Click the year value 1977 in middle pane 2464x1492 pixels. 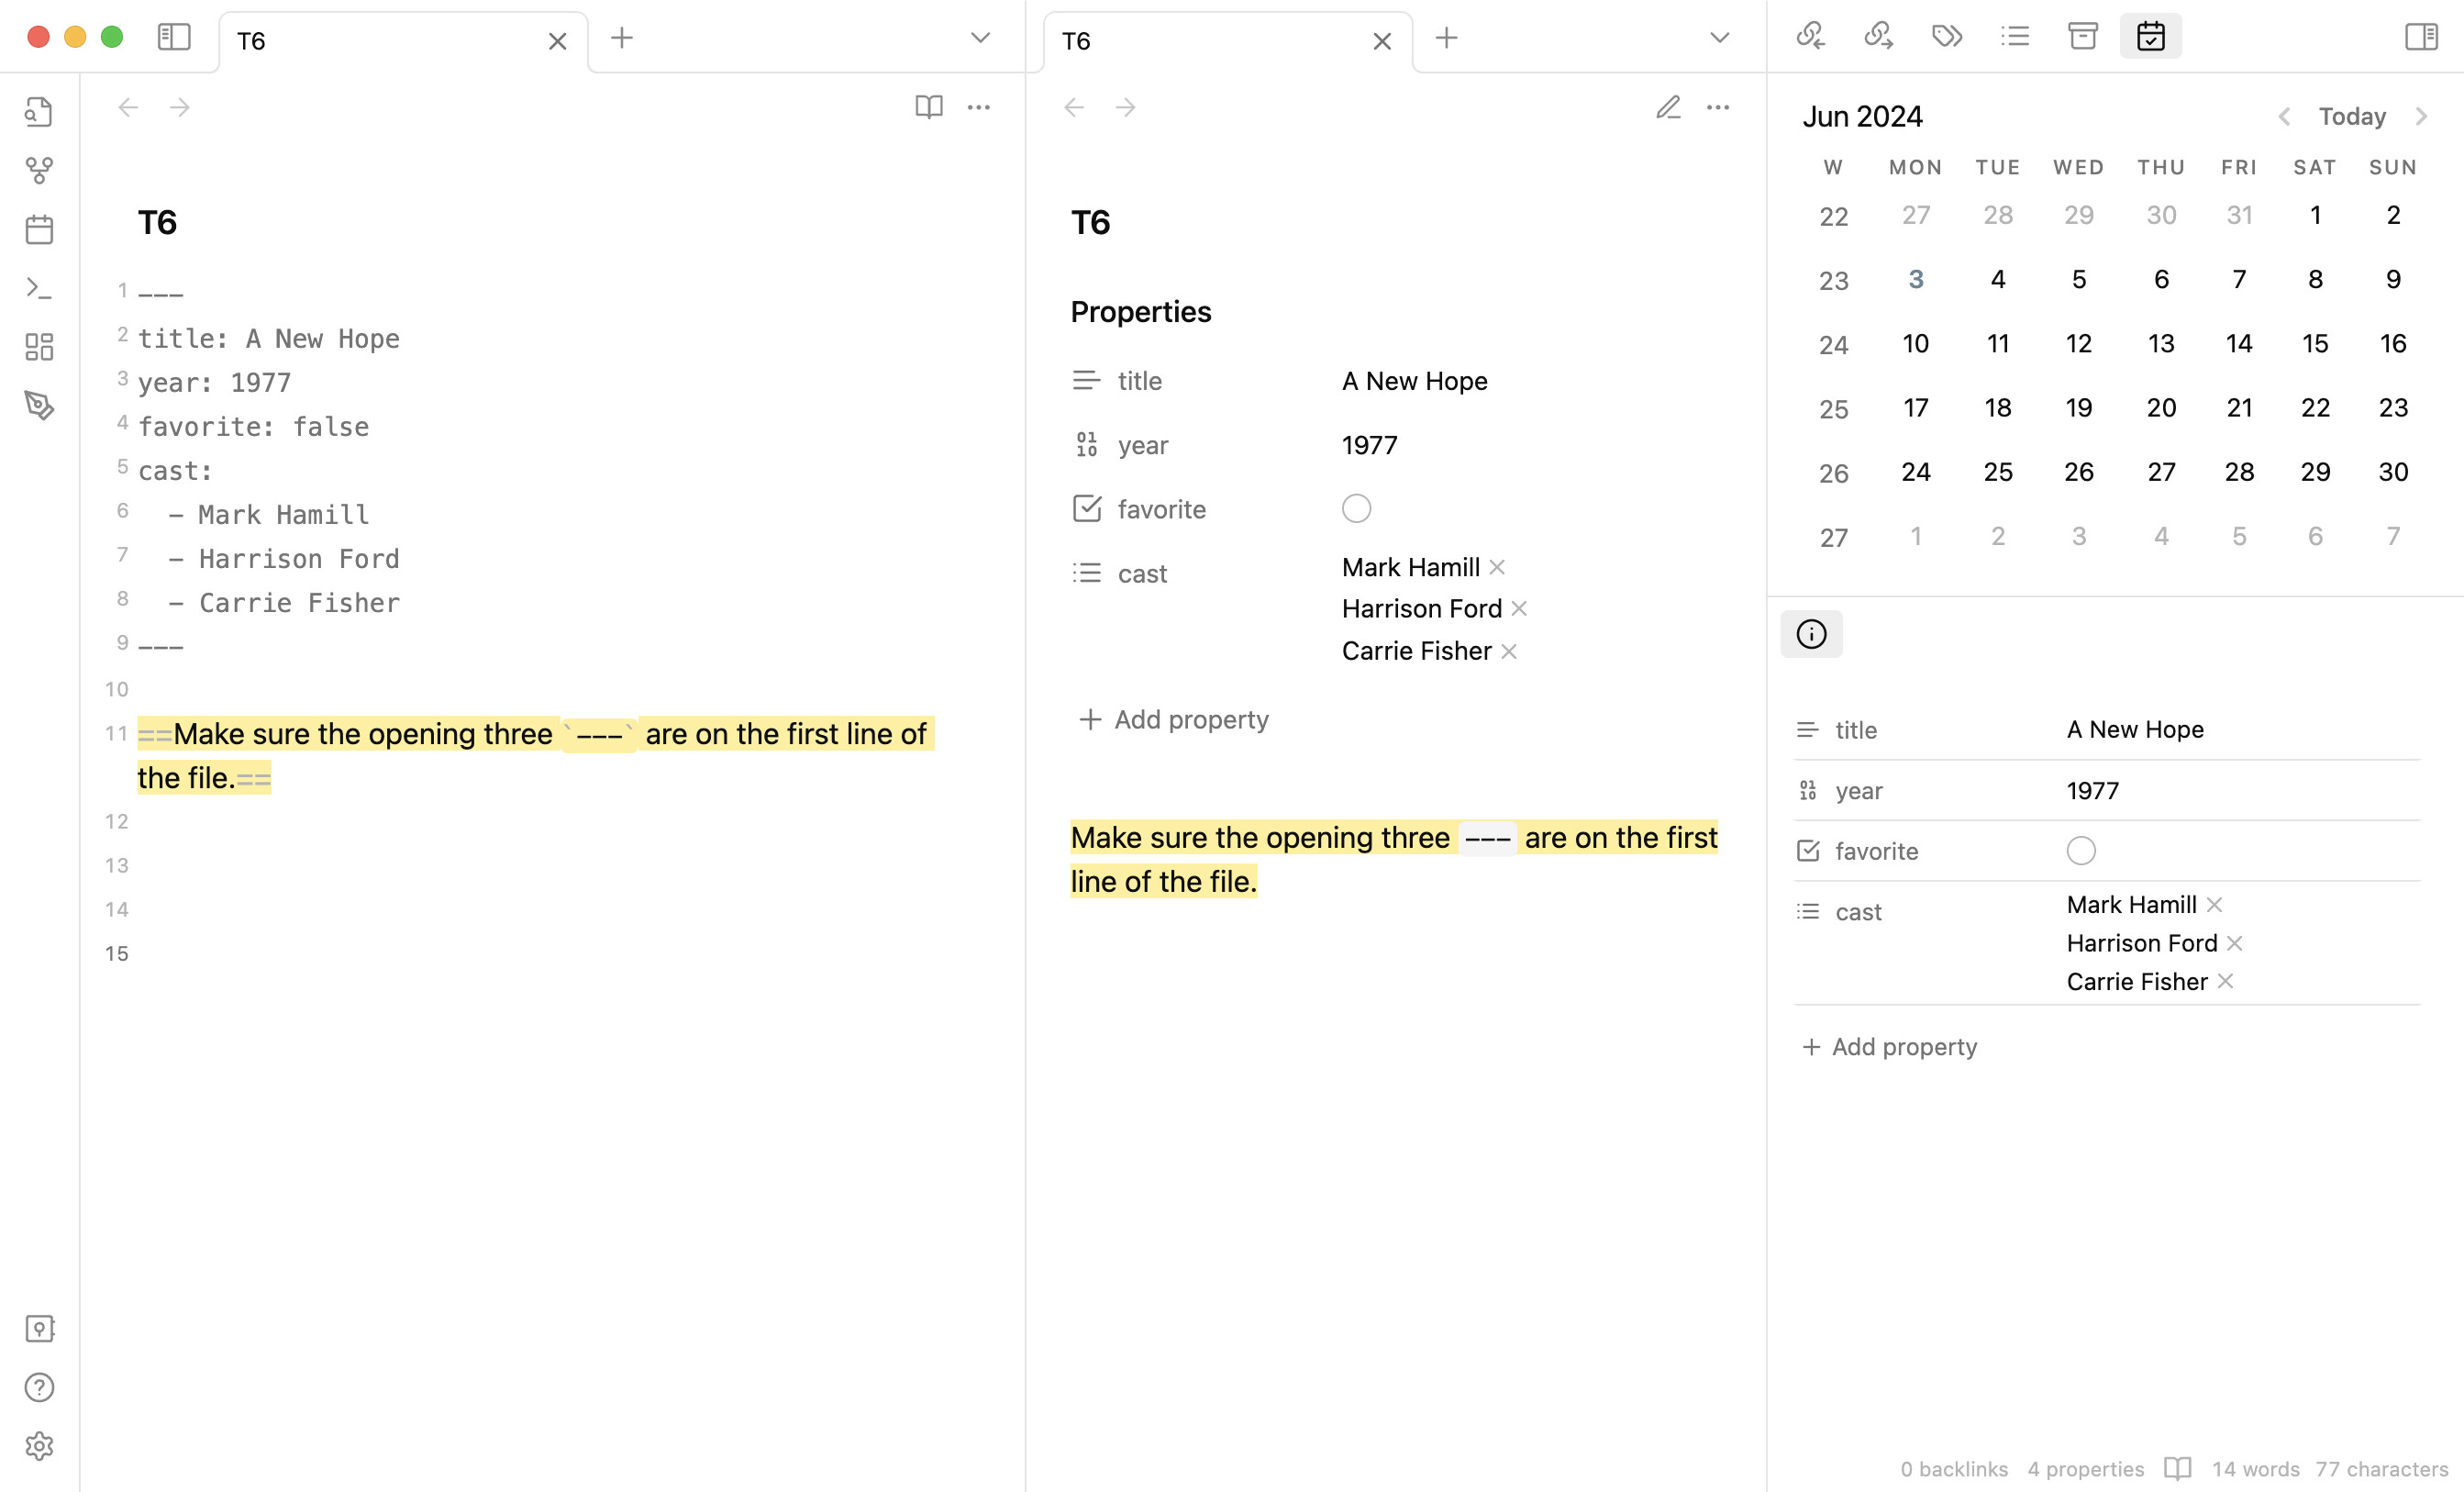click(1370, 445)
